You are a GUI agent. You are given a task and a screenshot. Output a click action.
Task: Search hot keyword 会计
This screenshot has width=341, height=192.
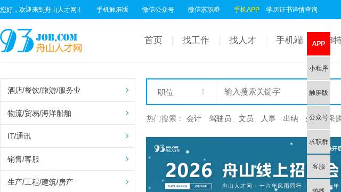pyautogui.click(x=194, y=119)
